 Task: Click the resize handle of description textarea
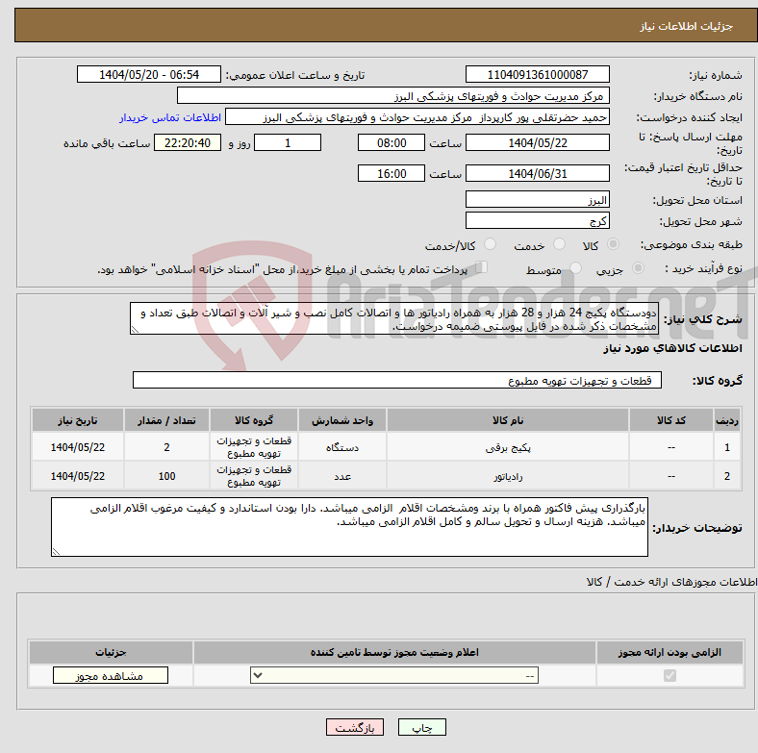[x=135, y=330]
